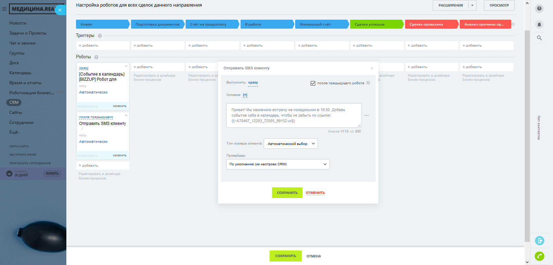Click ОТМЕНИТЬ in the SMS dialog
This screenshot has height=265, width=553.
coord(315,193)
